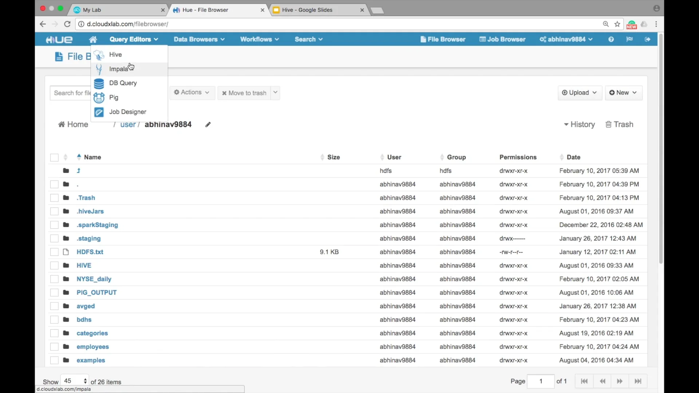Image resolution: width=699 pixels, height=393 pixels.
Task: Tick checkbox for NYSE_daily folder
Action: coord(54,279)
